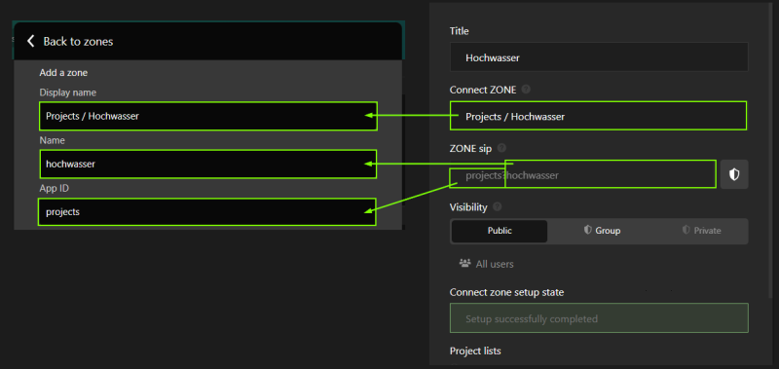Click the All users group icon
This screenshot has height=369, width=779.
point(464,263)
